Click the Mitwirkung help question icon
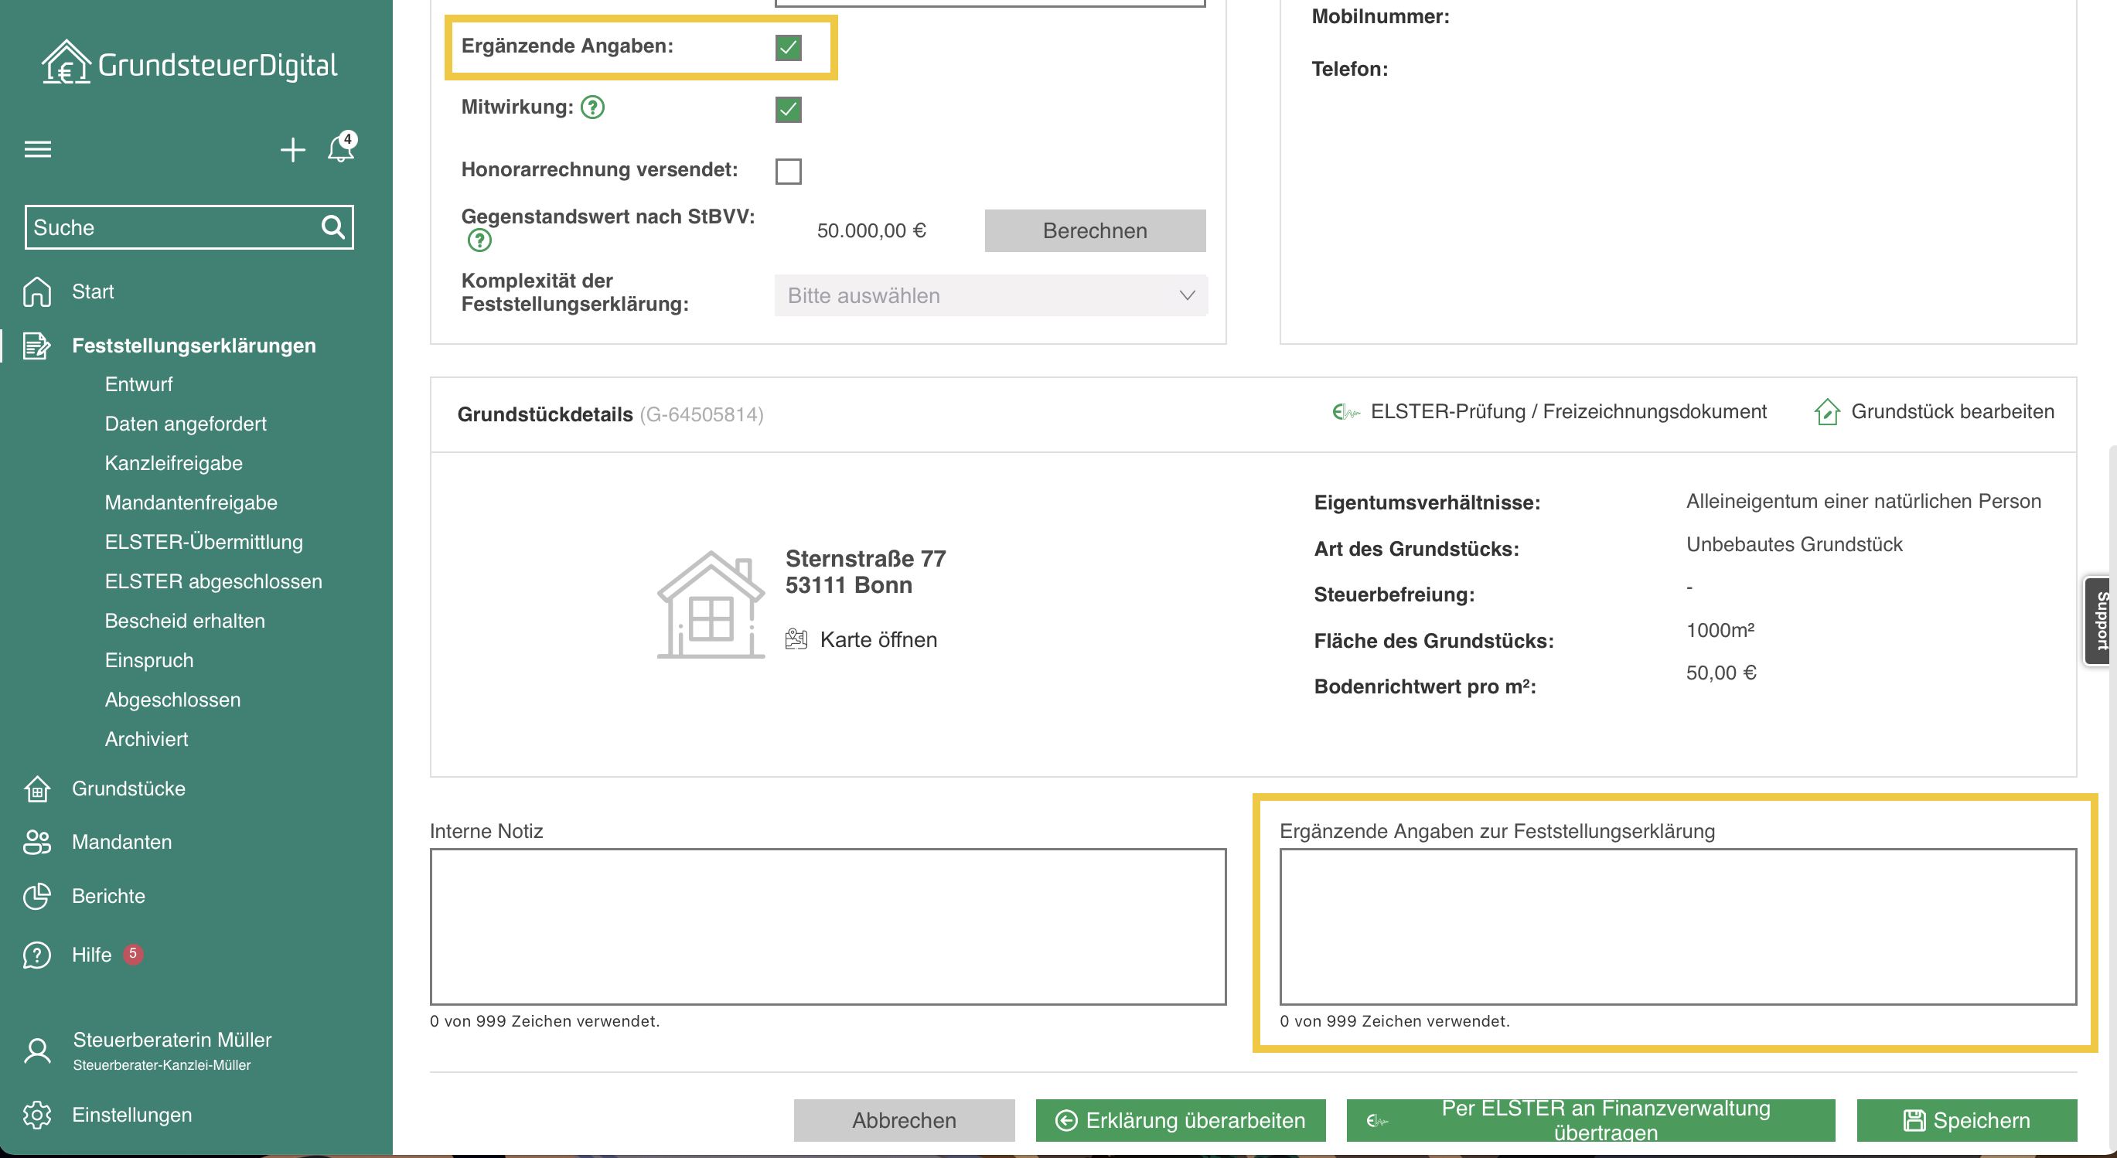The width and height of the screenshot is (2117, 1158). [x=592, y=107]
